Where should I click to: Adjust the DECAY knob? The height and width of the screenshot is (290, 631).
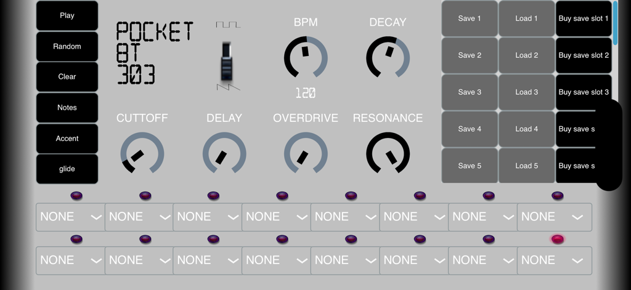coord(388,57)
